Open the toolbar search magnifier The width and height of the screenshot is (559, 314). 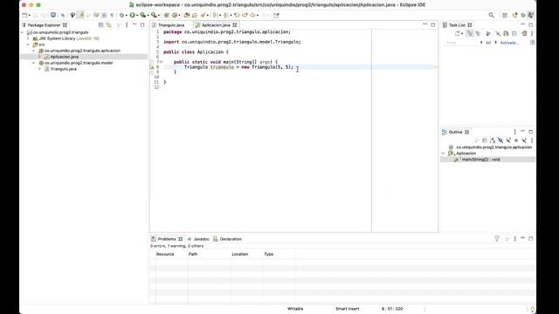tap(491, 15)
